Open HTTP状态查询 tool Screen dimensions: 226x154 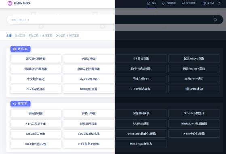point(141,89)
